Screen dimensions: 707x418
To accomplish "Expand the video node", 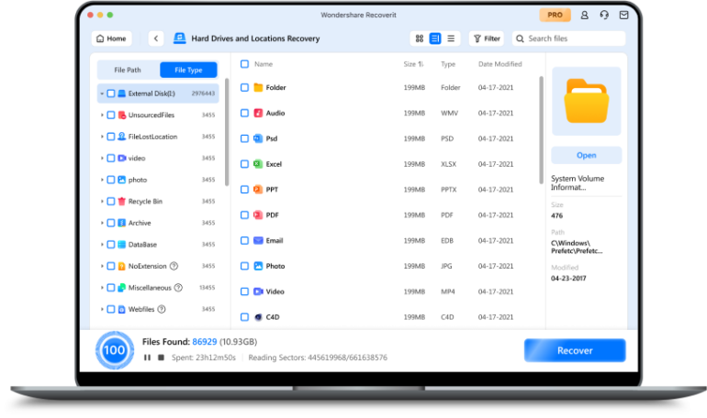I will [102, 158].
